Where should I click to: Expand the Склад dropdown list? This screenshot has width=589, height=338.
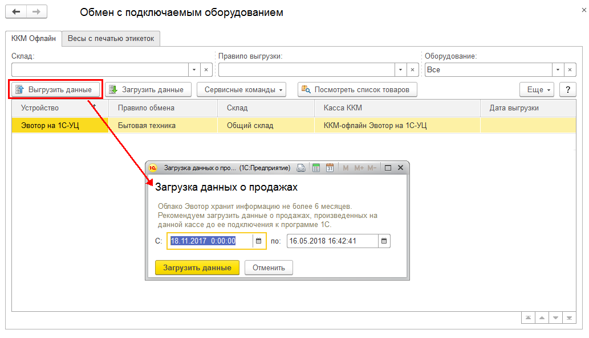pyautogui.click(x=194, y=69)
